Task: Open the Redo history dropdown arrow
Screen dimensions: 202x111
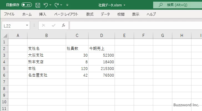Action: (x=61, y=5)
